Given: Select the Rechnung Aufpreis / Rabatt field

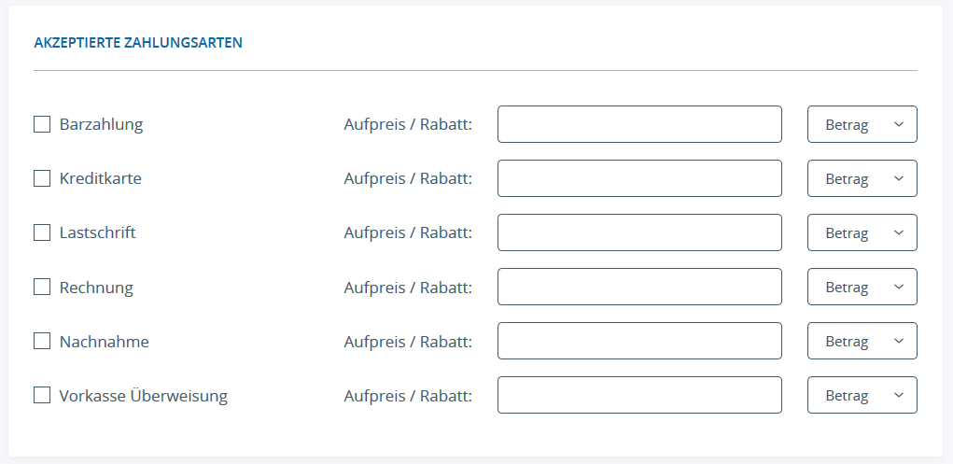Looking at the screenshot, I should [639, 287].
